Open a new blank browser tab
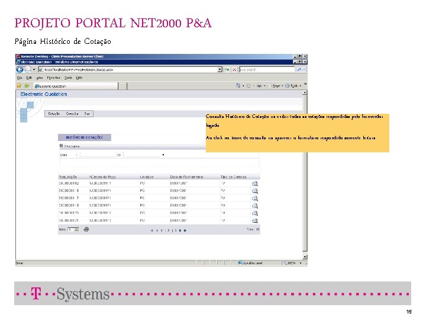 (122, 87)
